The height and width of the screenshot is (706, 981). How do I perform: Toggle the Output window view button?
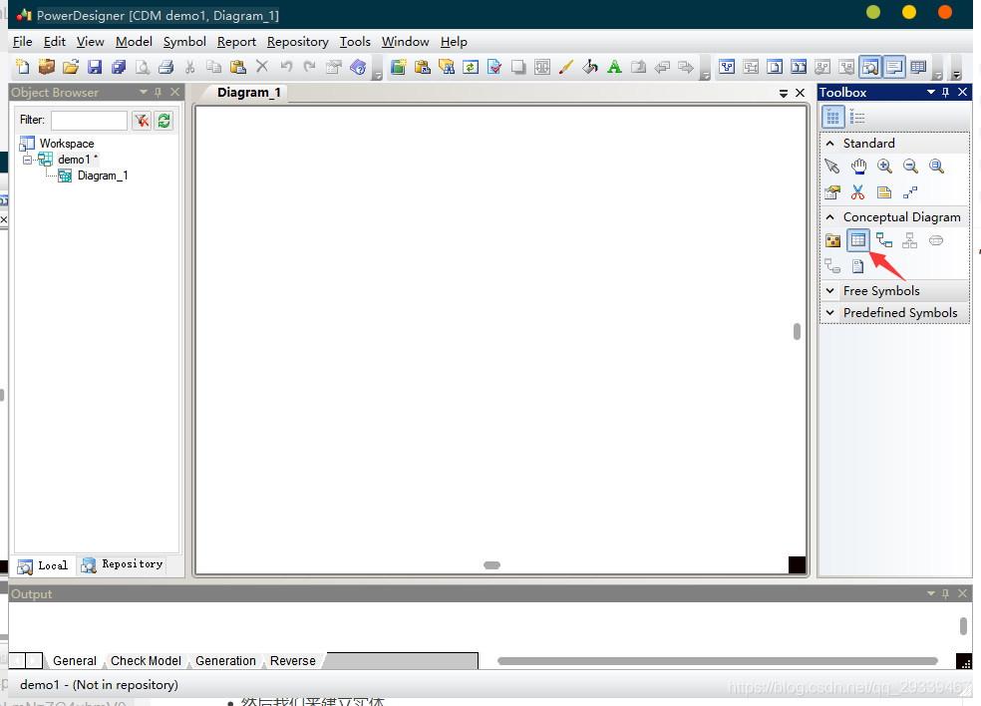click(x=894, y=67)
